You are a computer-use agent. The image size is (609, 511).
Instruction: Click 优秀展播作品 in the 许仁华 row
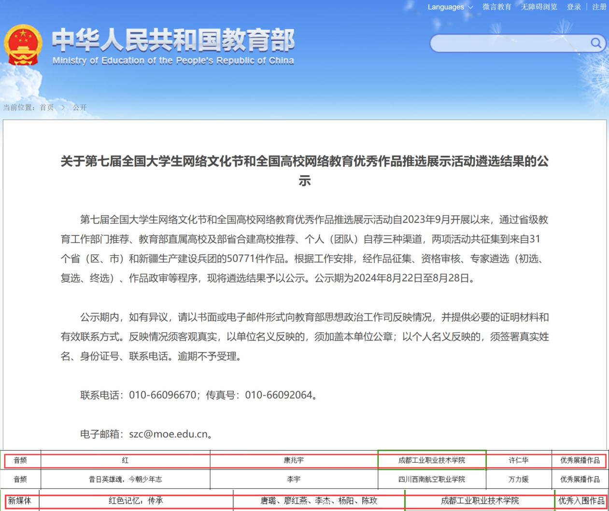pyautogui.click(x=580, y=460)
